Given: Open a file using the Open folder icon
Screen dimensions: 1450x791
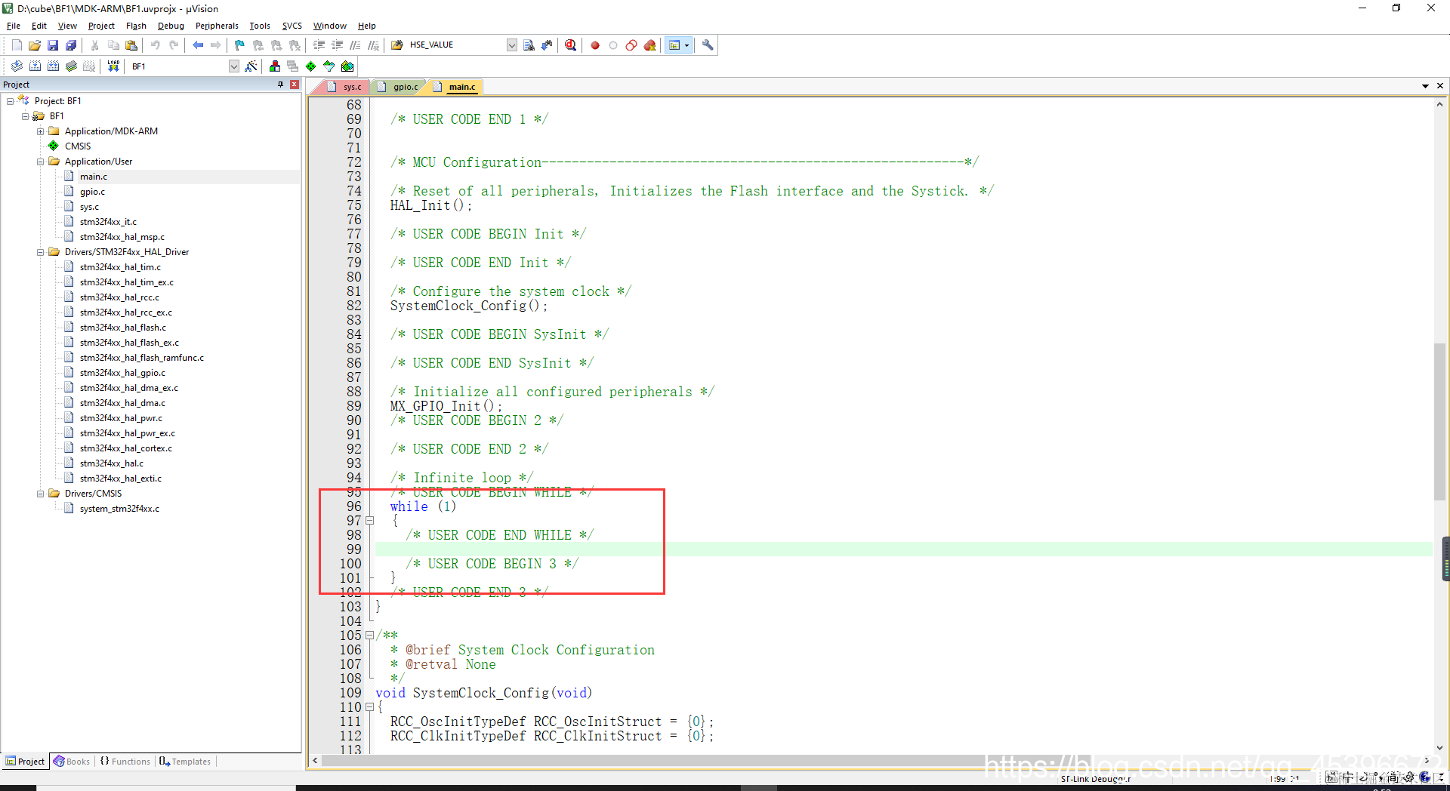Looking at the screenshot, I should (x=35, y=45).
